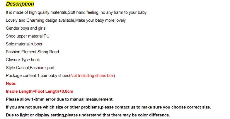Click the color difference disclaimer line

click(x=88, y=115)
